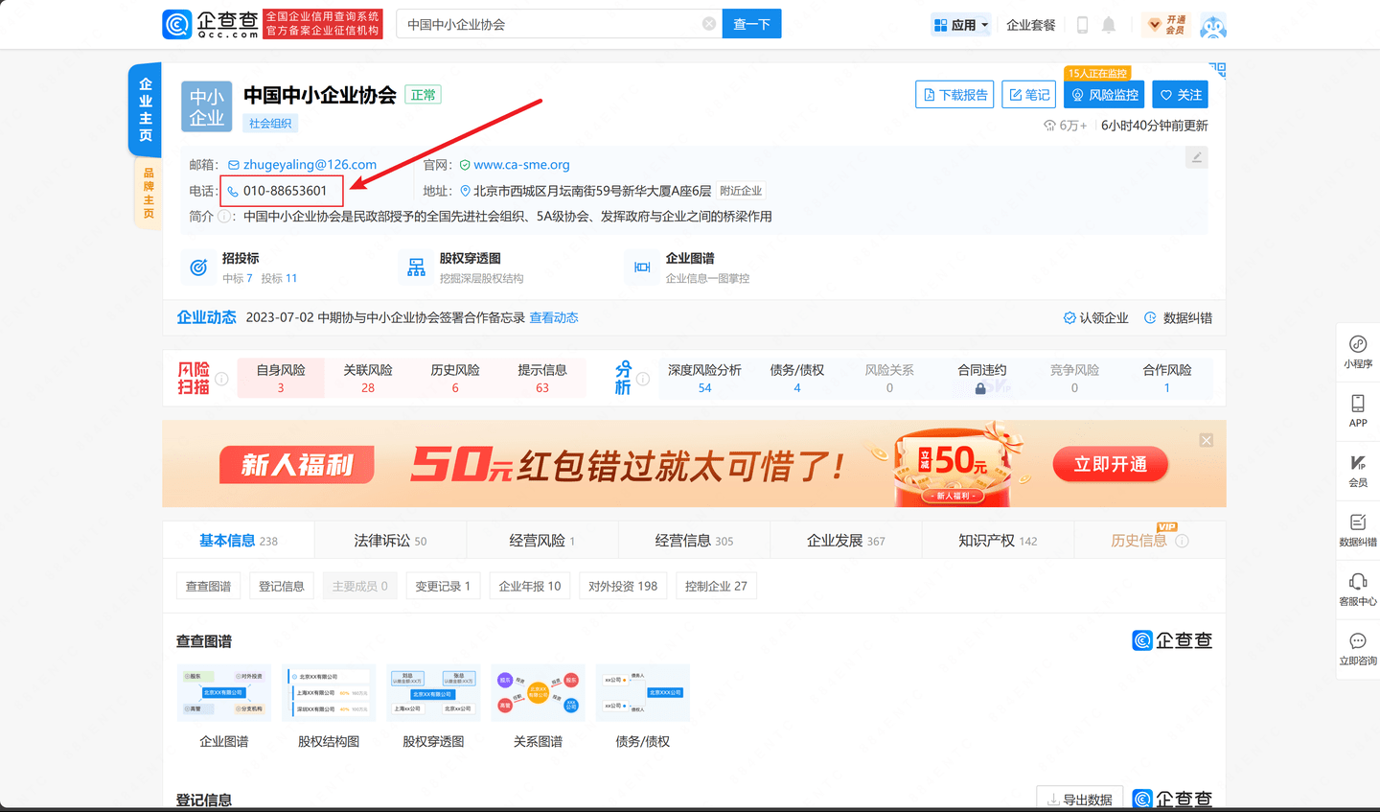Open 债务/债权 4 analysis
The height and width of the screenshot is (812, 1380).
pos(797,378)
